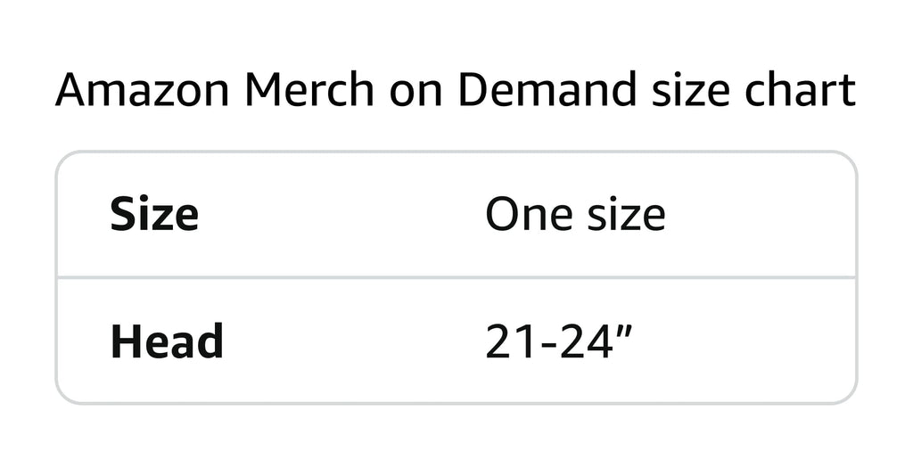Click the bold 'Size' row label
913x460 pixels.
[x=154, y=215]
